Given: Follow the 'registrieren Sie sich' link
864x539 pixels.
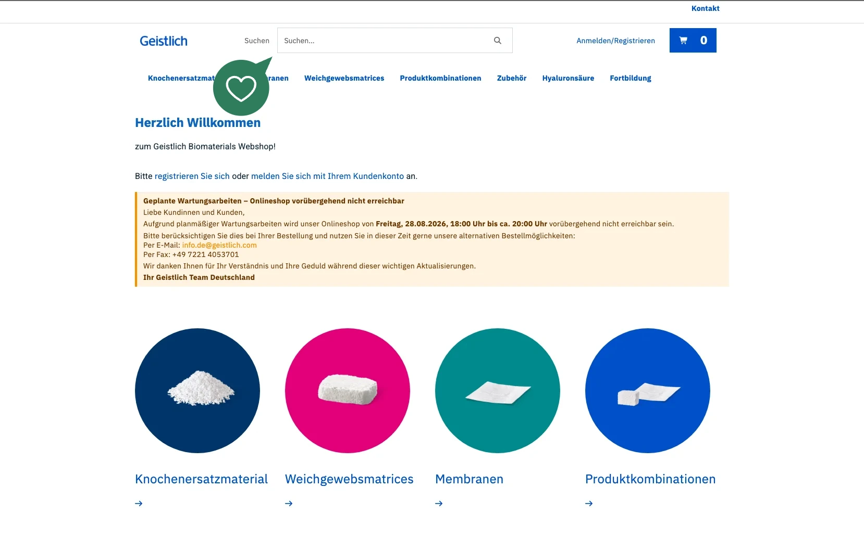Looking at the screenshot, I should pyautogui.click(x=192, y=176).
